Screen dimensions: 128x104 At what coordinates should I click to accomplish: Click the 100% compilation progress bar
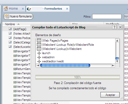pyautogui.click(x=77, y=77)
